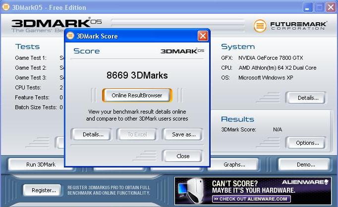Click the 'Game Test 2:' label
The height and width of the screenshot is (207, 338).
pyautogui.click(x=31, y=68)
